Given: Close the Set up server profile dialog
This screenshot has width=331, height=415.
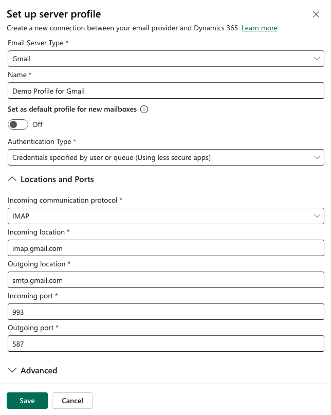Looking at the screenshot, I should pyautogui.click(x=316, y=14).
